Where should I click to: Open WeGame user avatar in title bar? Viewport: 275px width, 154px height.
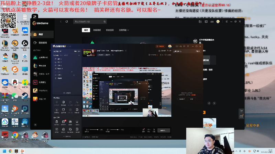(218, 22)
